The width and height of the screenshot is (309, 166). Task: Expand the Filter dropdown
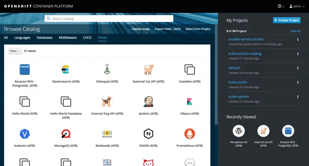click(15, 51)
